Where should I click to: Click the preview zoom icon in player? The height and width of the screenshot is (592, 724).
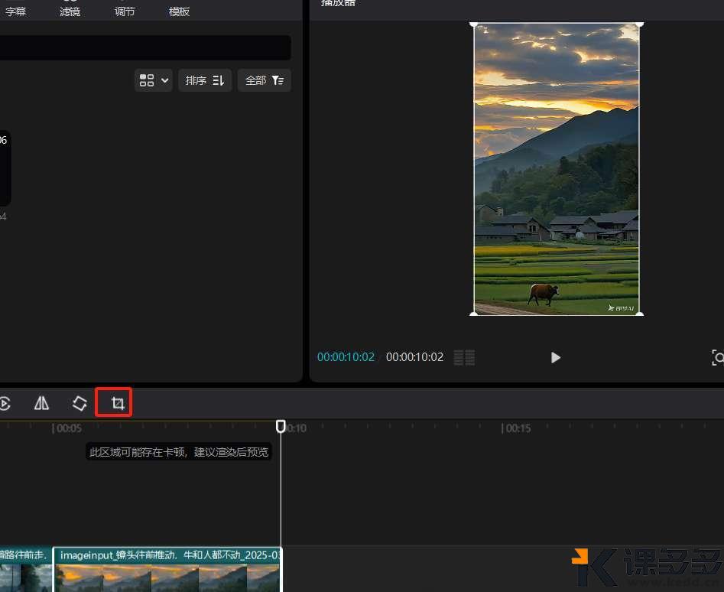717,357
